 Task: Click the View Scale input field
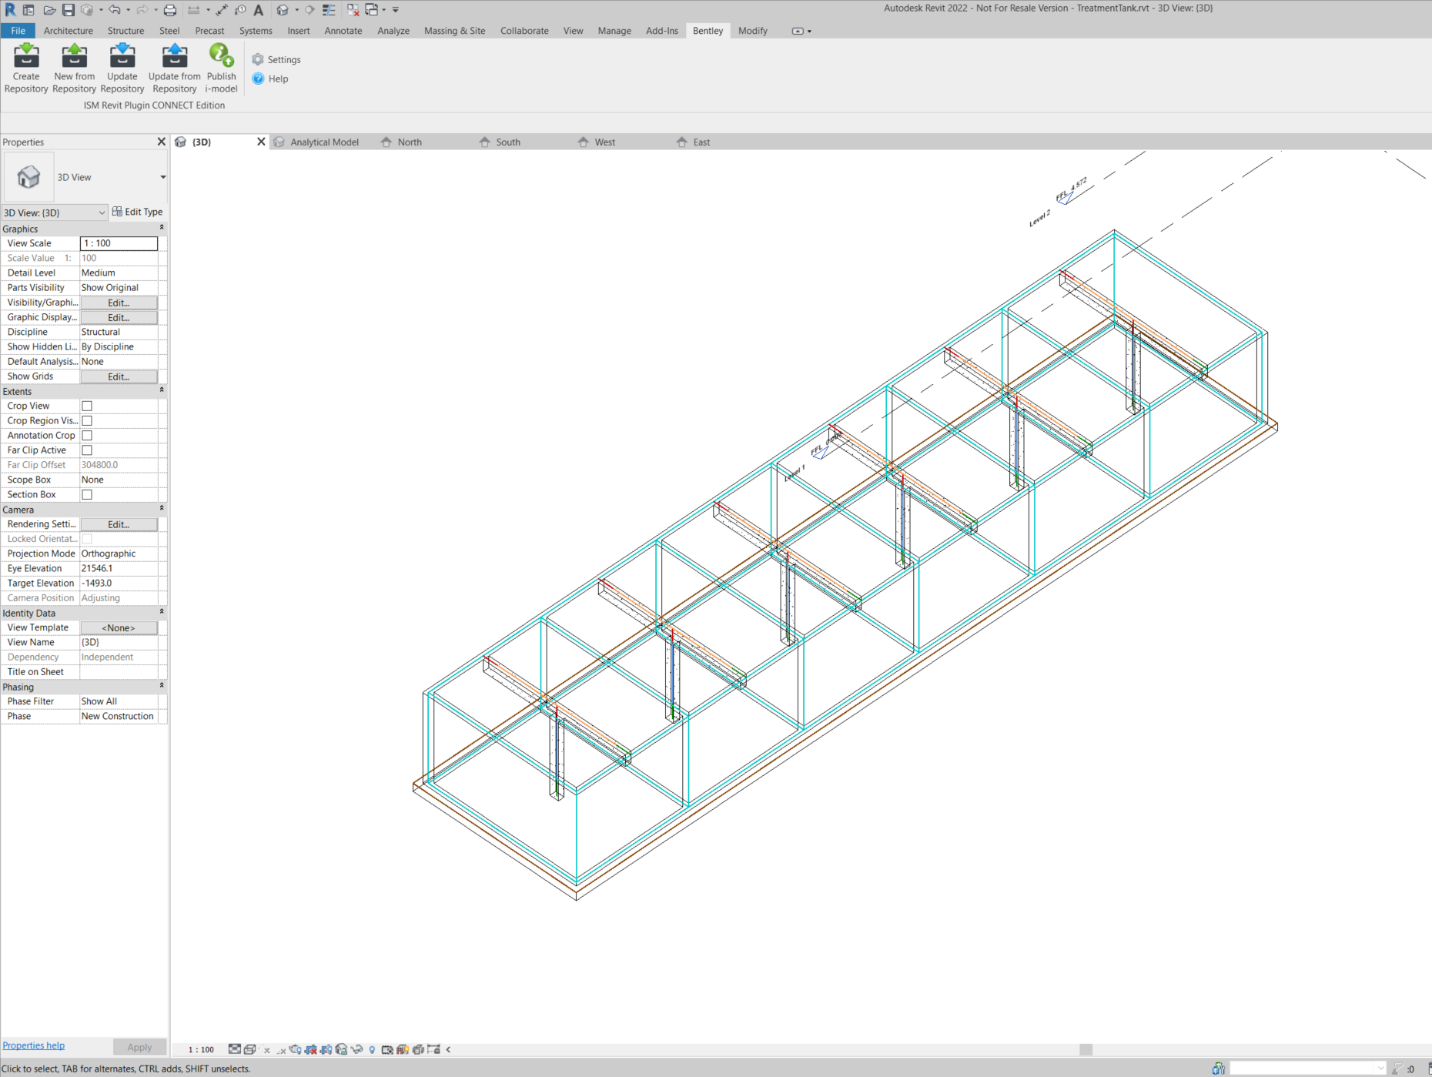[119, 243]
